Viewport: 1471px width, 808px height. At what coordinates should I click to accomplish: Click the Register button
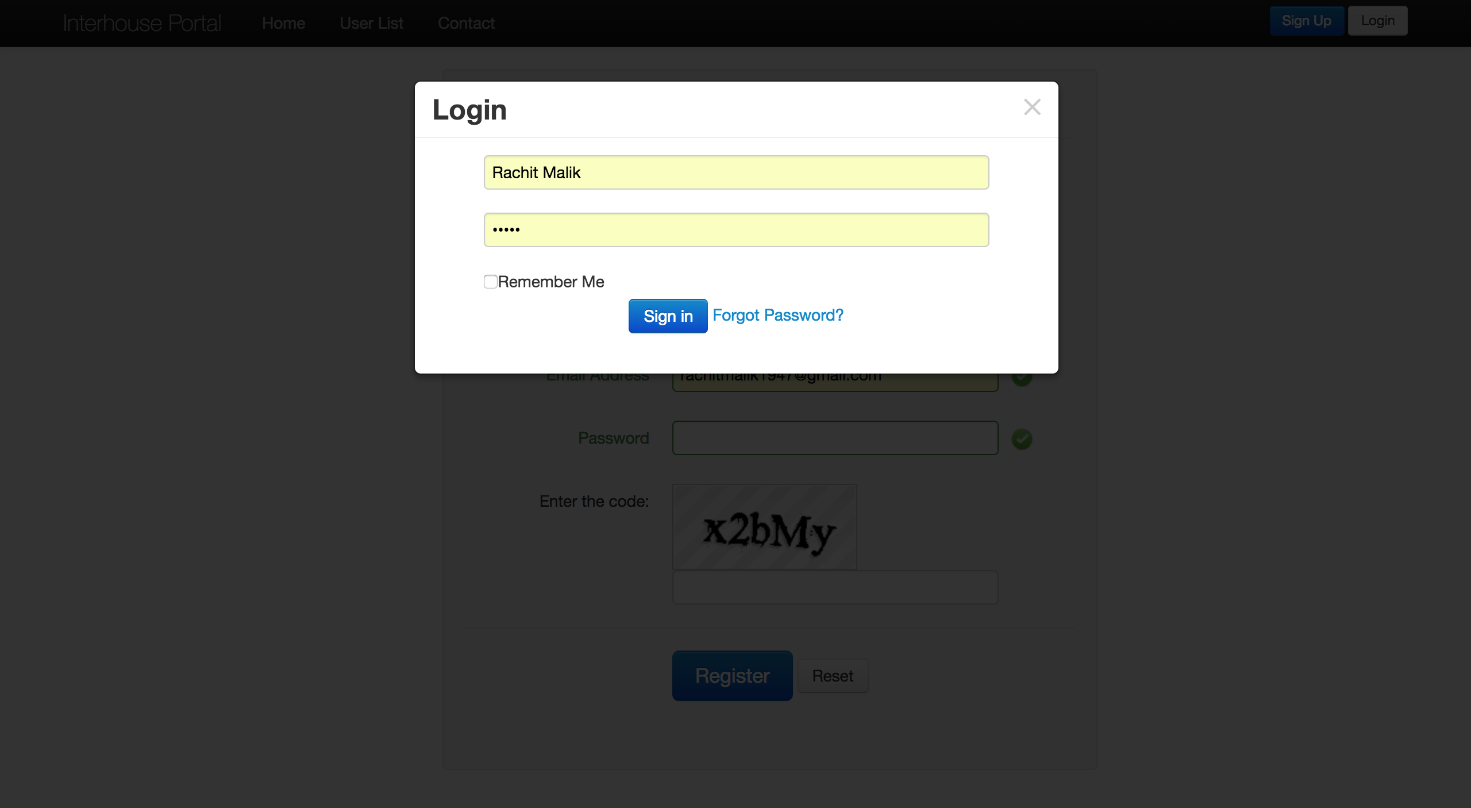coord(732,676)
